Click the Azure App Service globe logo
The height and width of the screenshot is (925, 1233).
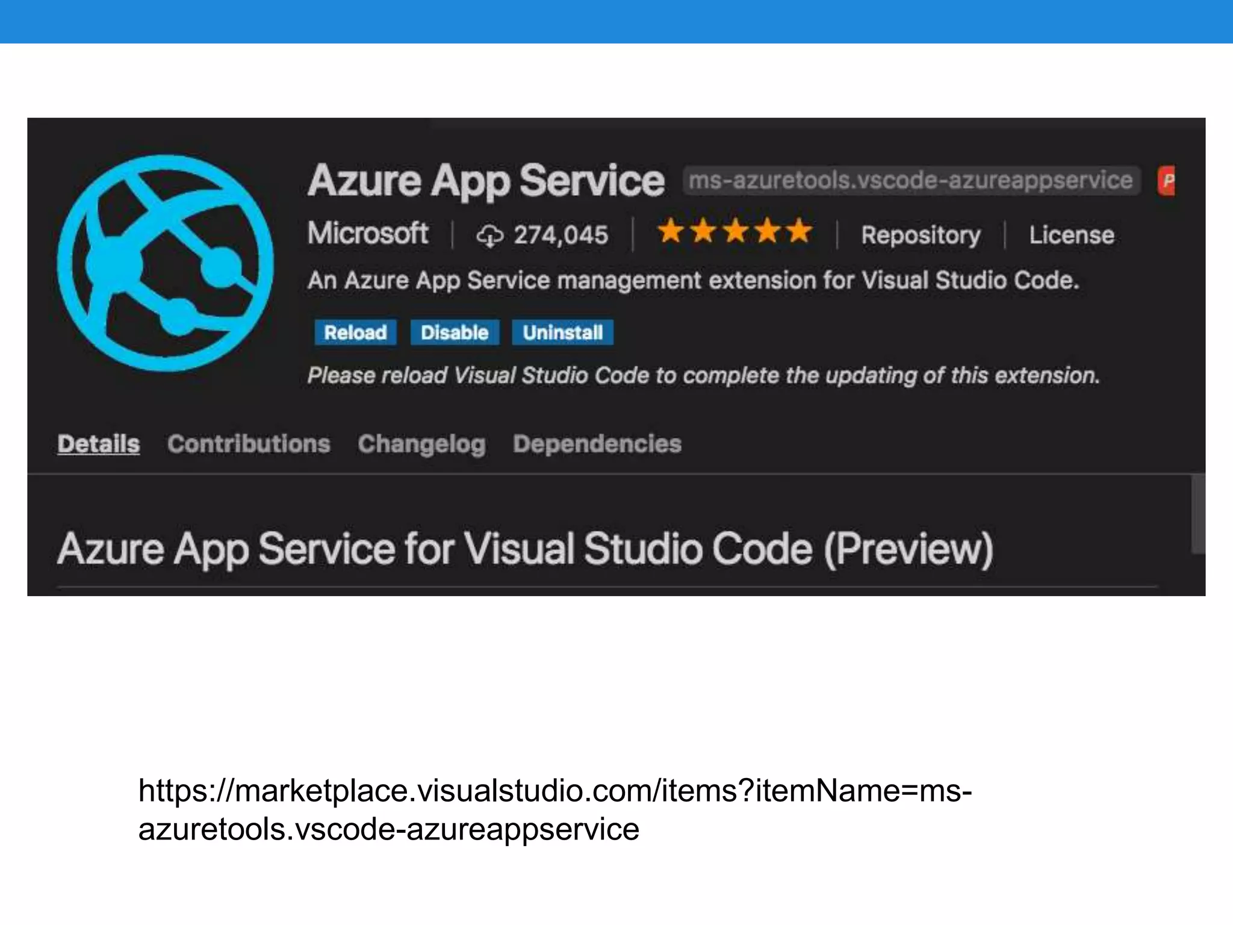click(x=166, y=263)
